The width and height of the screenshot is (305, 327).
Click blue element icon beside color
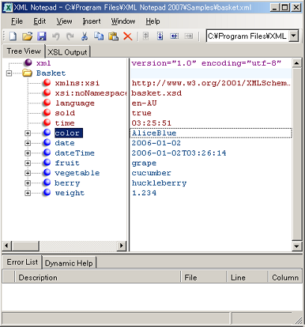(47, 132)
